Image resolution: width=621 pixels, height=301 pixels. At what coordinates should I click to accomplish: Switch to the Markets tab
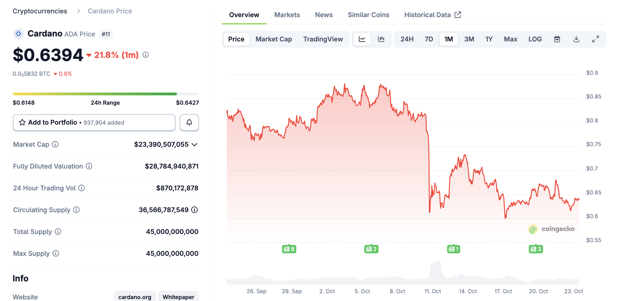(287, 14)
